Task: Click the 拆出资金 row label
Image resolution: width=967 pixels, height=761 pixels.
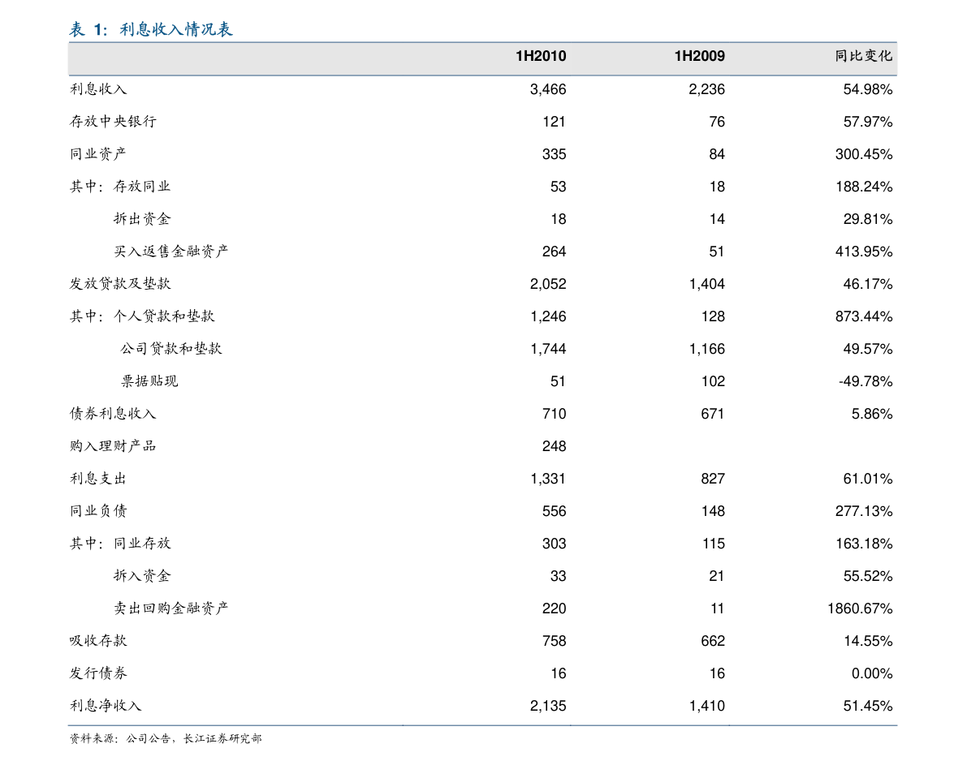Action: click(142, 219)
